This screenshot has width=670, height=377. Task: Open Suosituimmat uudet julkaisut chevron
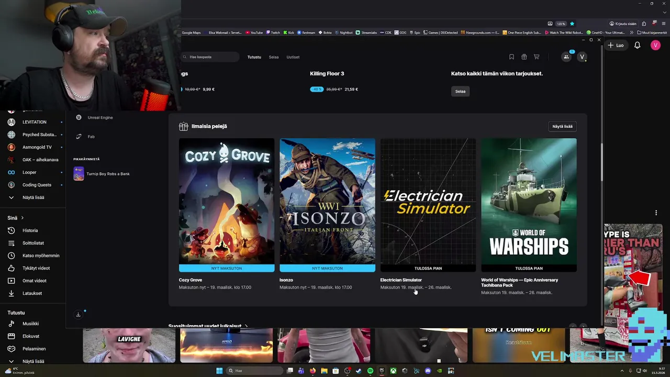247,326
